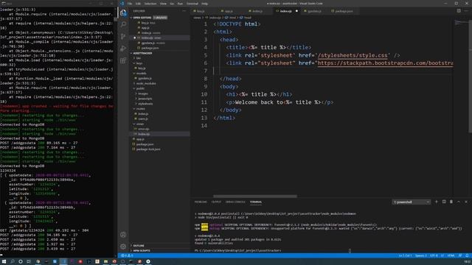
Task: Expand the stylesheets folder
Action: point(145,104)
